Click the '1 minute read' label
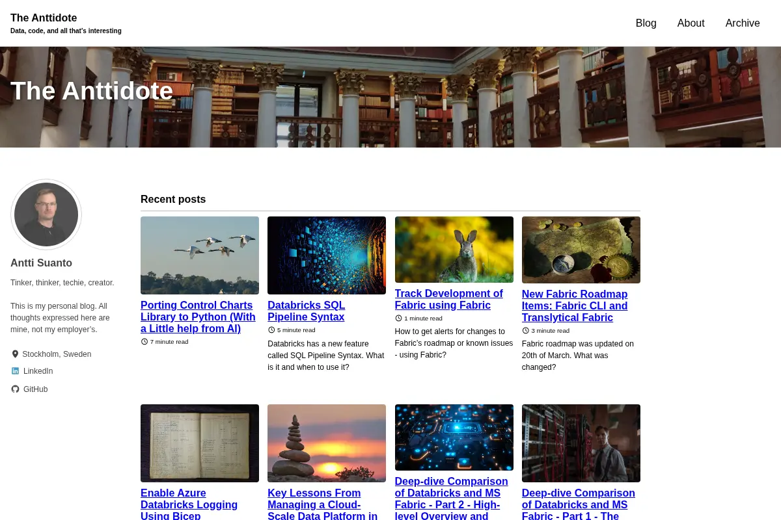The image size is (781, 520). click(x=423, y=318)
